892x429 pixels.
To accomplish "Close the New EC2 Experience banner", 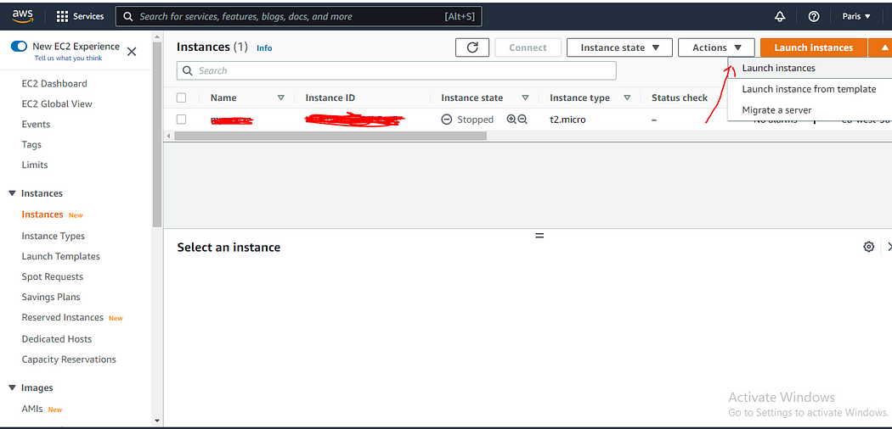I will [x=132, y=52].
